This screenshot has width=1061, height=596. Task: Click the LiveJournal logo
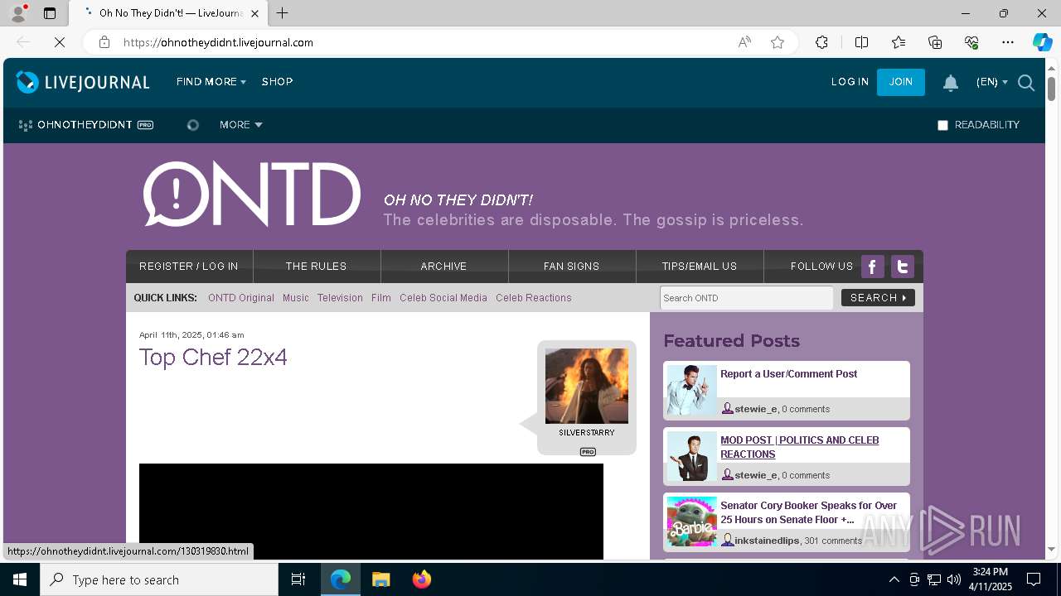[83, 82]
